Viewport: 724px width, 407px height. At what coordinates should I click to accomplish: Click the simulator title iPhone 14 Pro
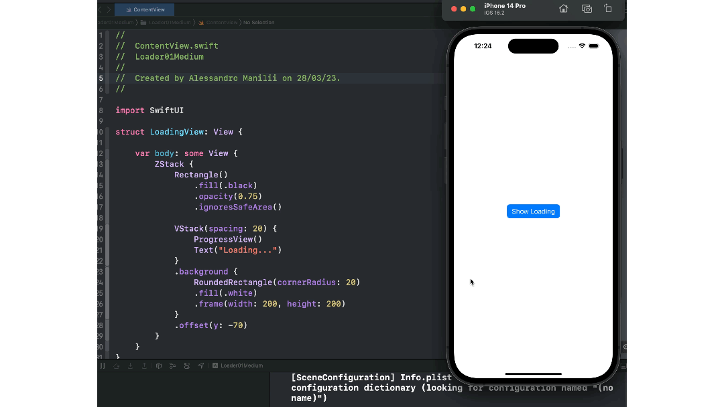pyautogui.click(x=505, y=6)
